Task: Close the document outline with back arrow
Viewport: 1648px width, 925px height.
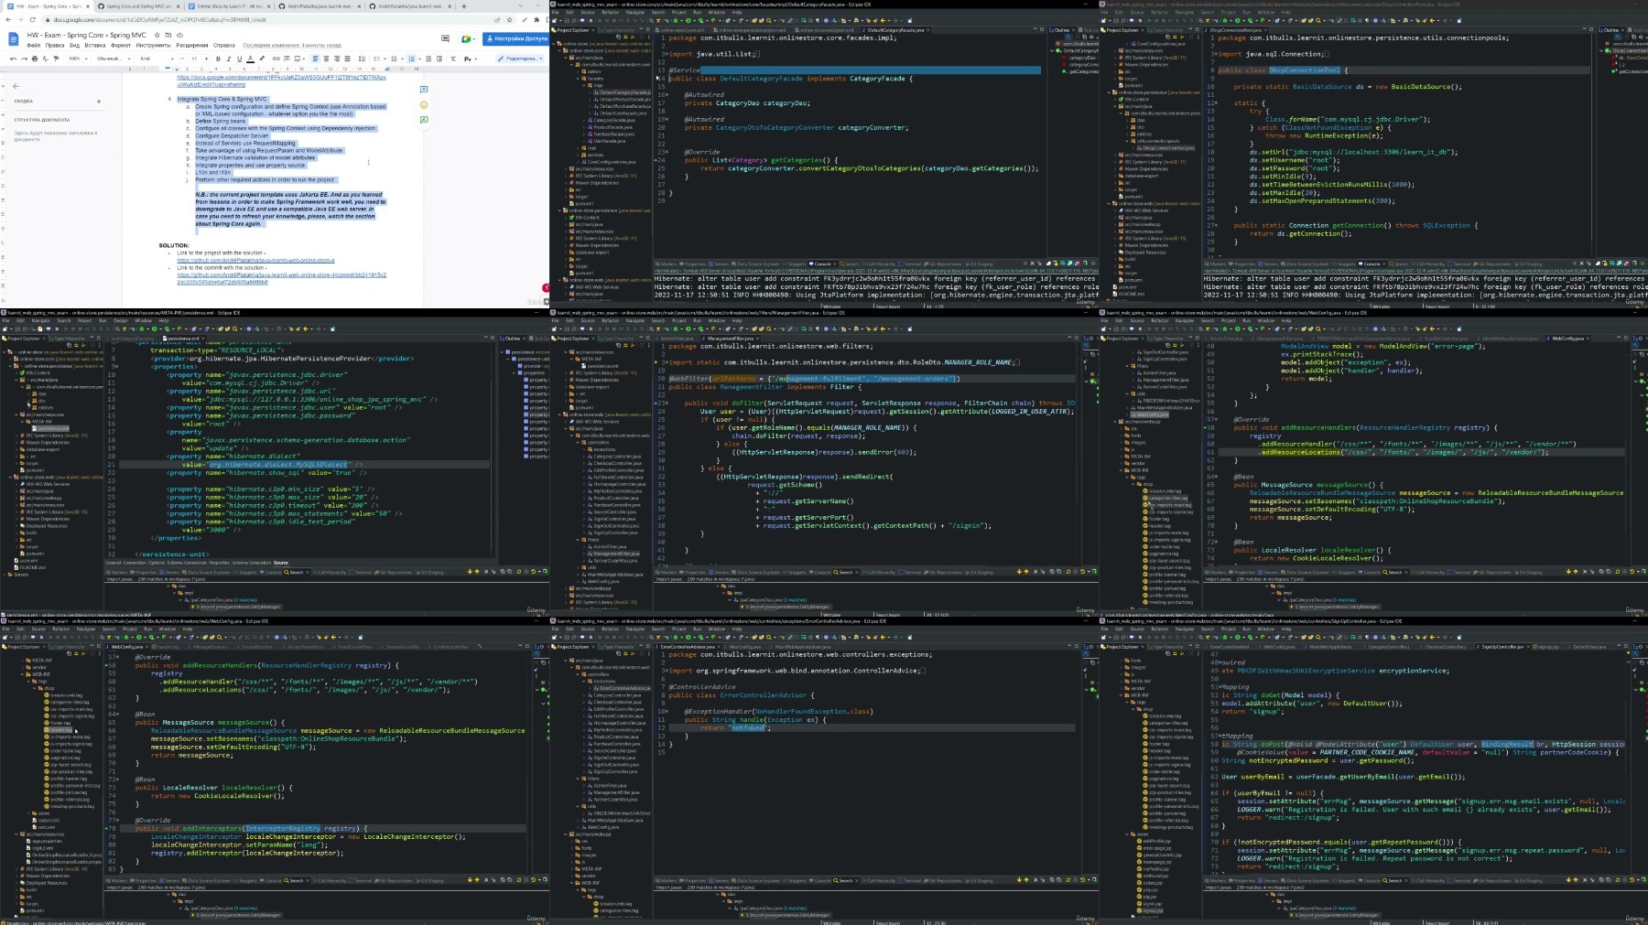Action: coord(16,86)
